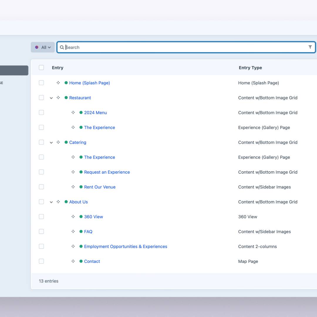Viewport: 317px width, 317px height.
Task: Select the checkbox for Employment Opportunities & Experiences
Action: pyautogui.click(x=41, y=247)
